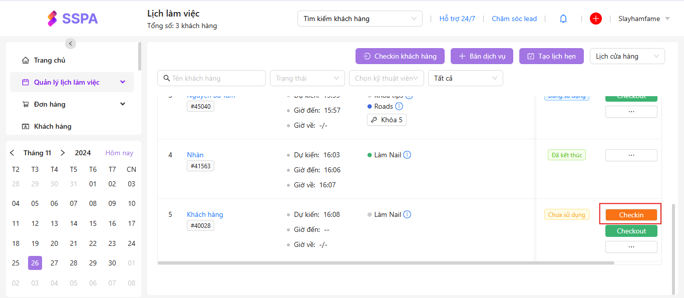This screenshot has height=298, width=684.
Task: Open the Tất cả filter dropdown
Action: pos(466,78)
